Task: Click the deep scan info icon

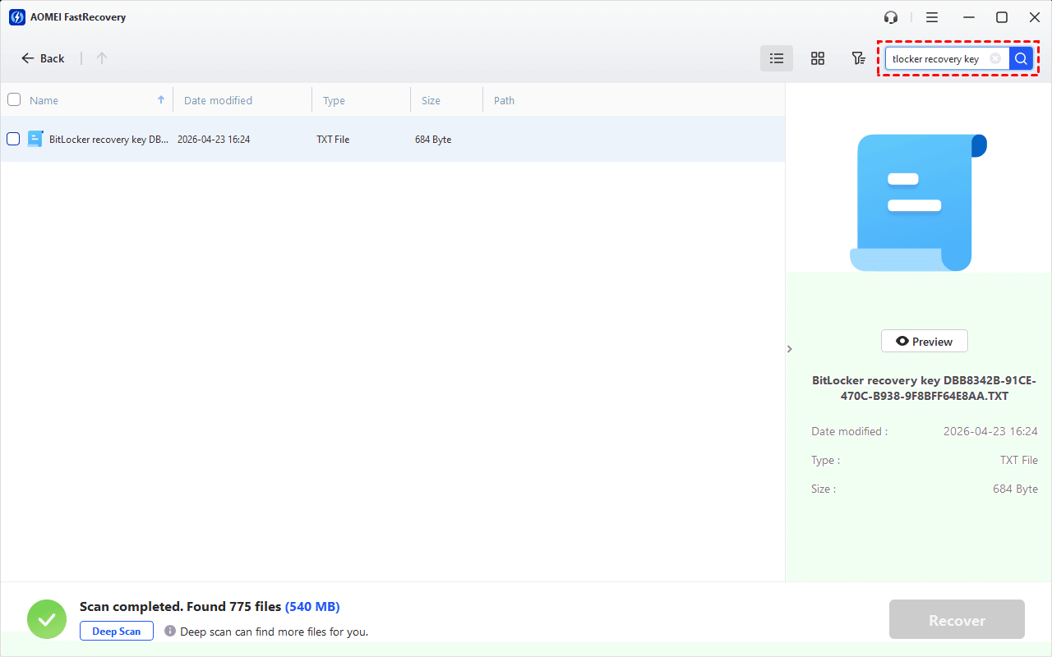Action: coord(170,631)
